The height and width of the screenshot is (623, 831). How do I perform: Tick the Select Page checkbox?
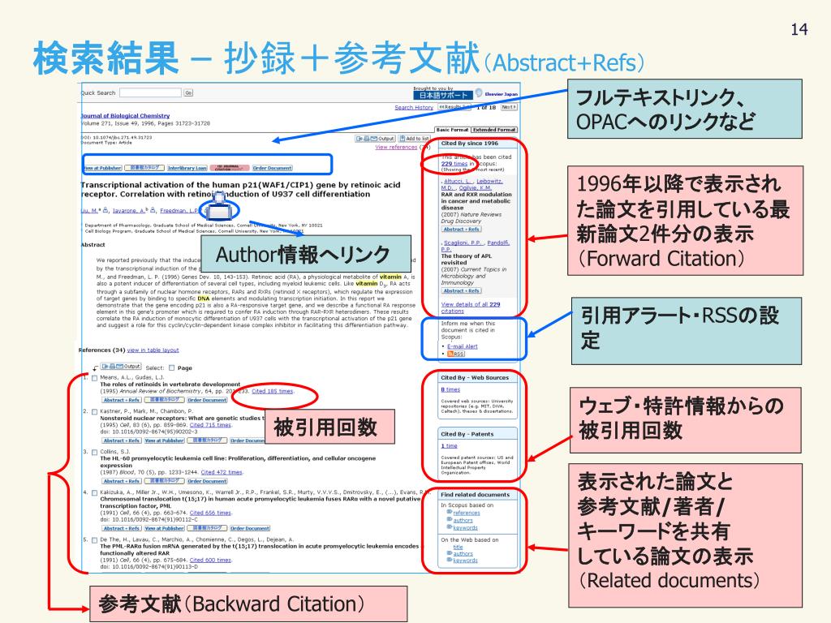171,367
